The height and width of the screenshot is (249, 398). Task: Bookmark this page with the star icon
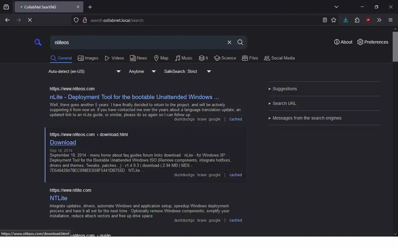coord(334,20)
